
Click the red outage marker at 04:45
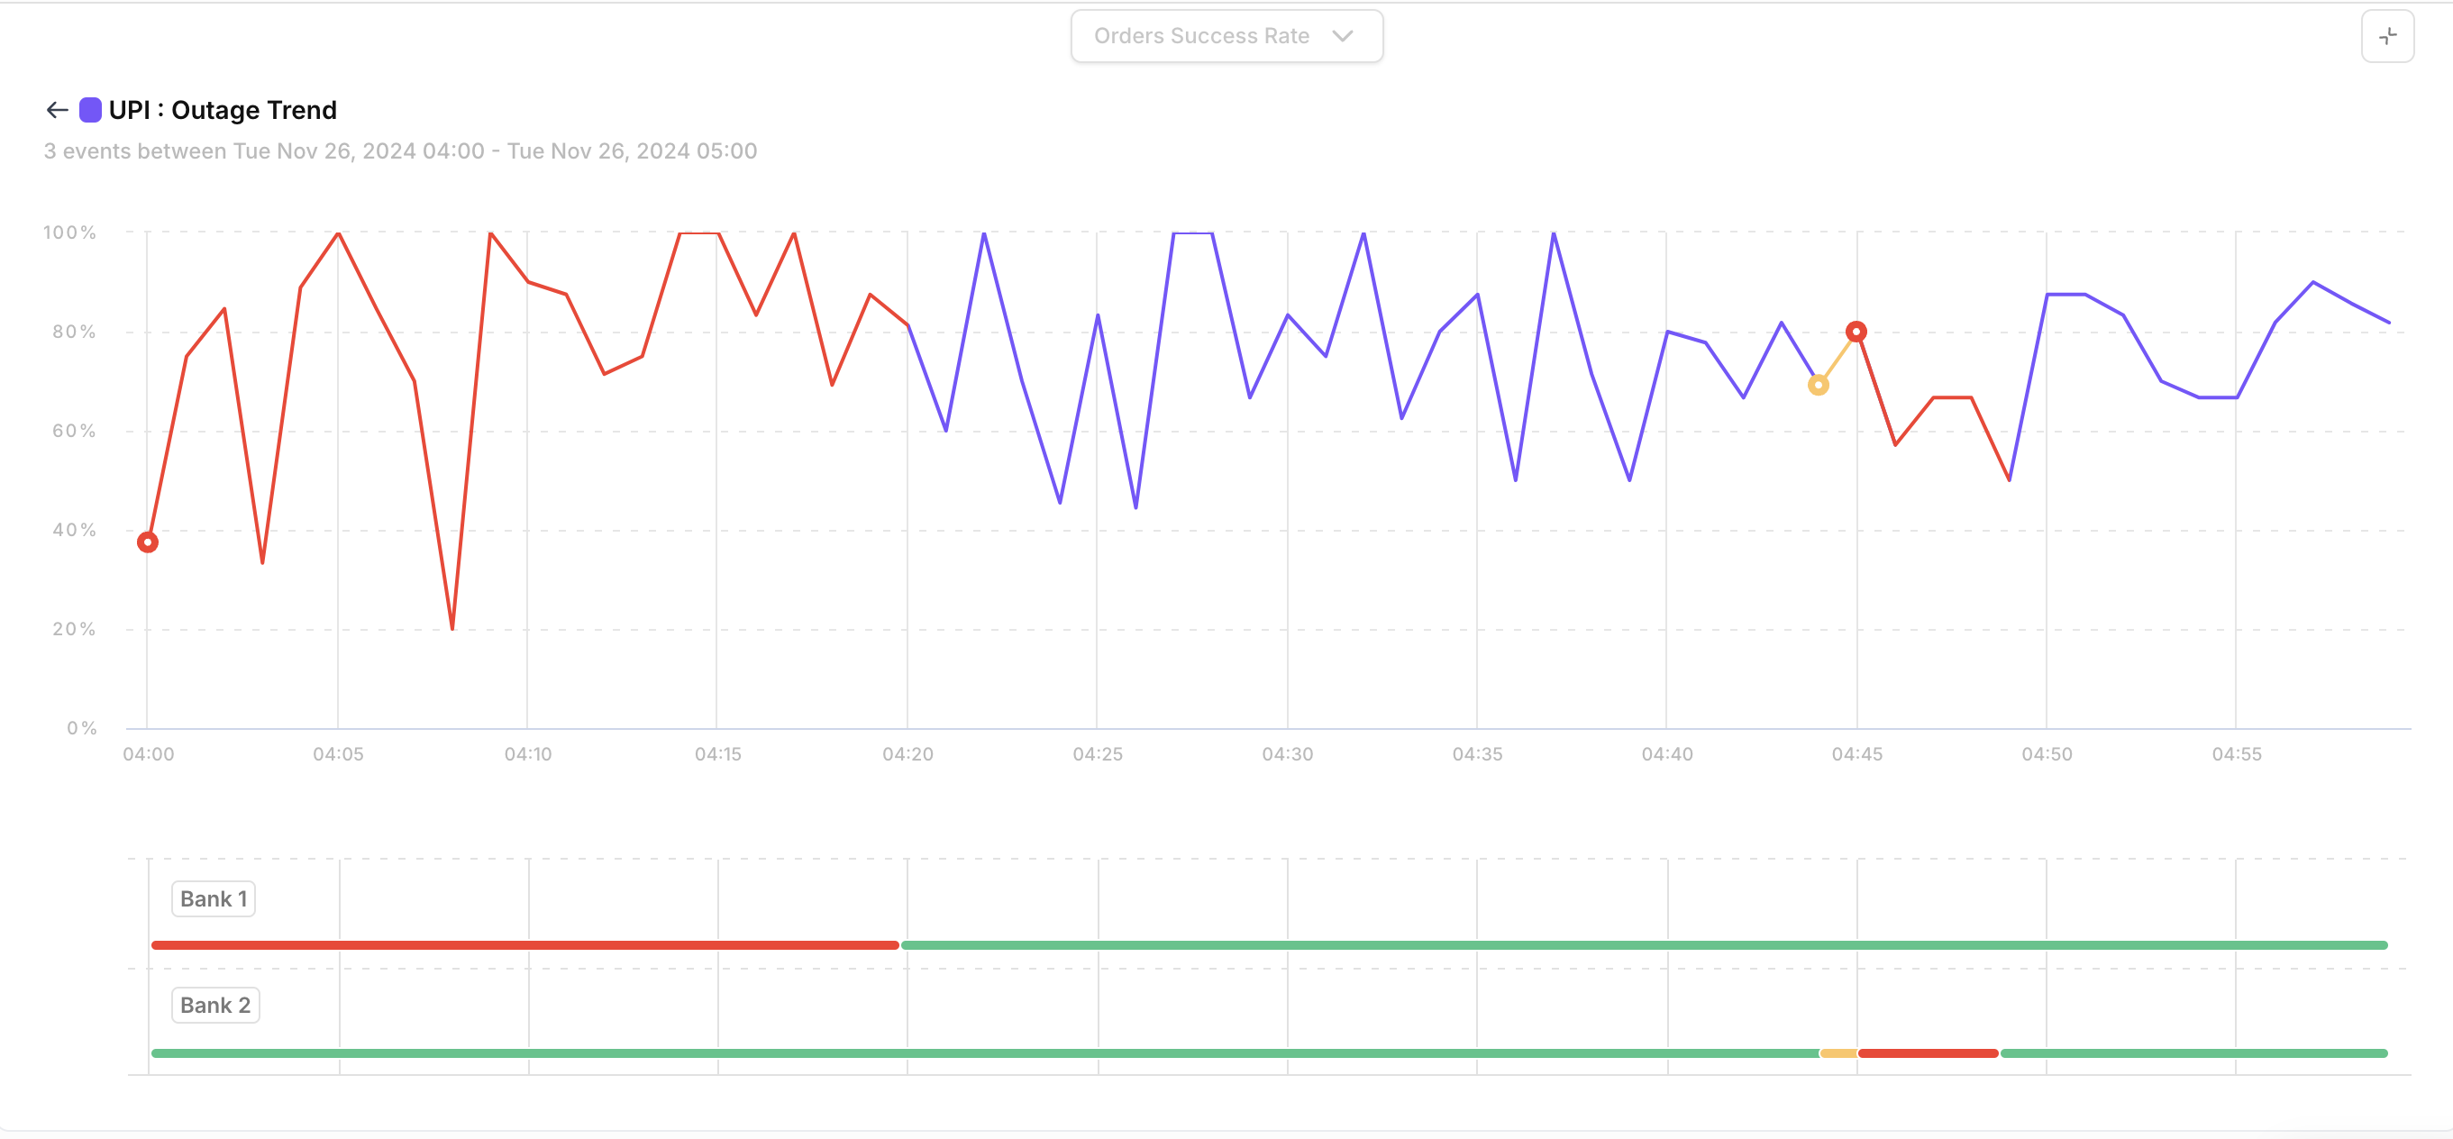coord(1856,332)
